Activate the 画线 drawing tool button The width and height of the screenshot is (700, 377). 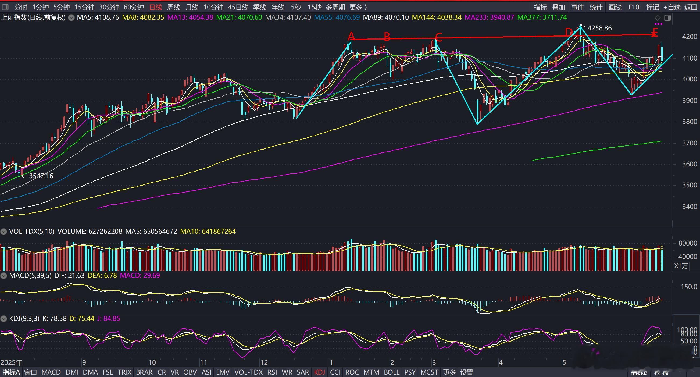click(x=615, y=7)
